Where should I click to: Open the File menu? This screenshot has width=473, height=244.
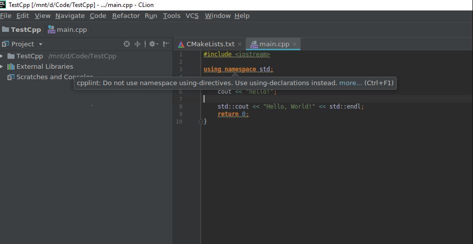(x=5, y=15)
